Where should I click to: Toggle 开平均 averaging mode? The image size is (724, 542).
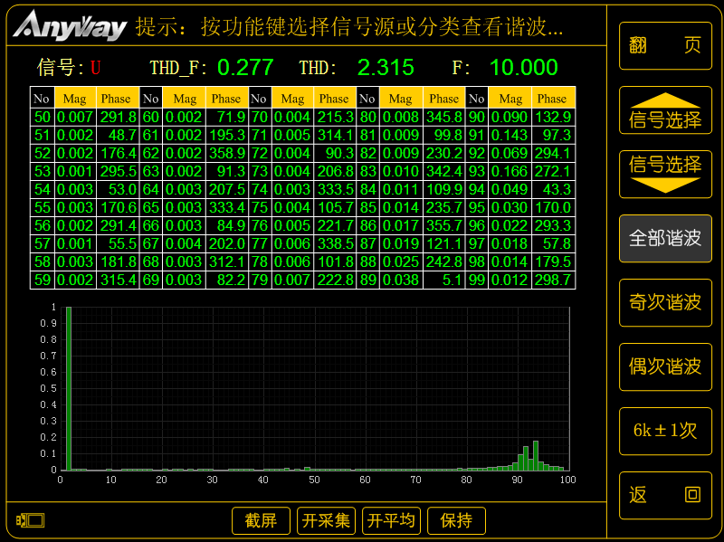(391, 520)
